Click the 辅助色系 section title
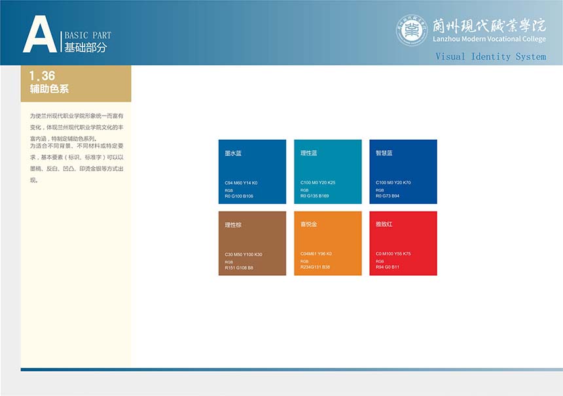The width and height of the screenshot is (563, 396). pyautogui.click(x=49, y=89)
